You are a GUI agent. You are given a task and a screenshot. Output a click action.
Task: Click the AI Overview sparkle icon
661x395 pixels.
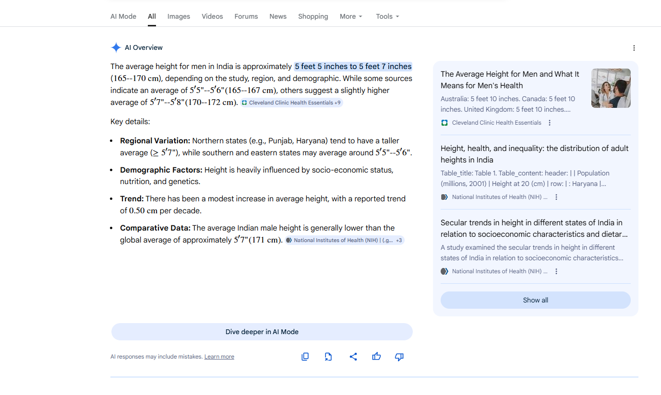tap(116, 47)
